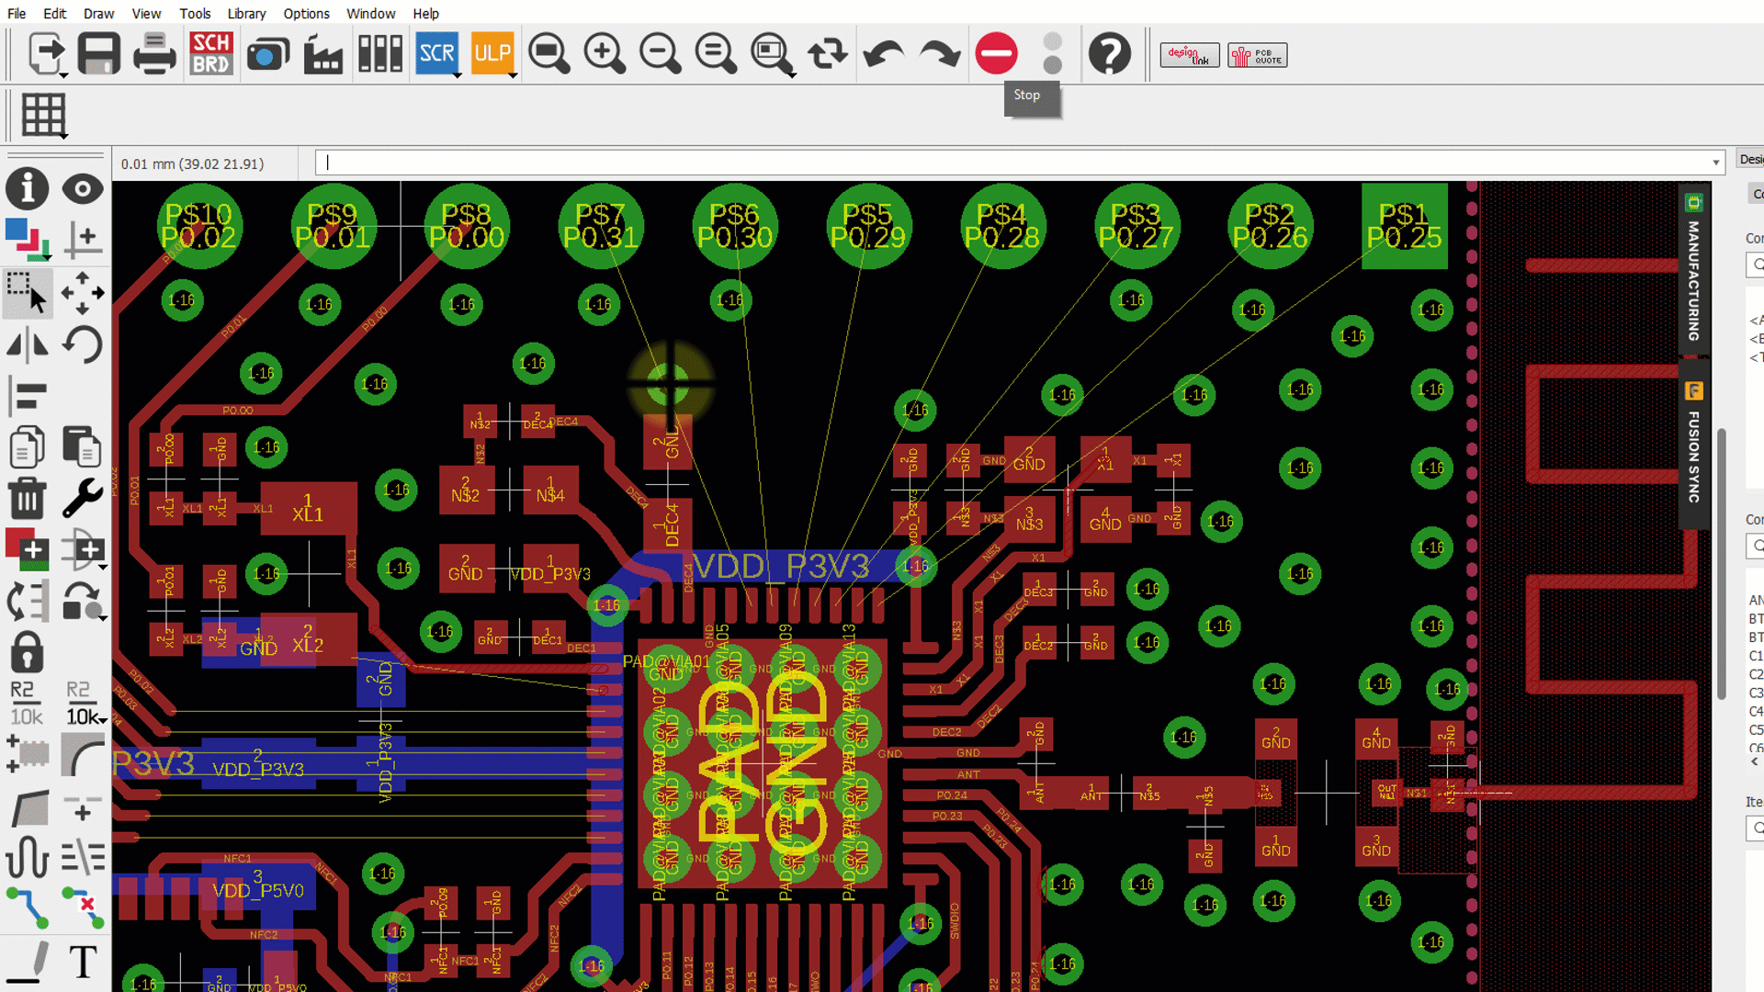Open the Tools menu
The height and width of the screenshot is (992, 1764).
click(x=195, y=14)
